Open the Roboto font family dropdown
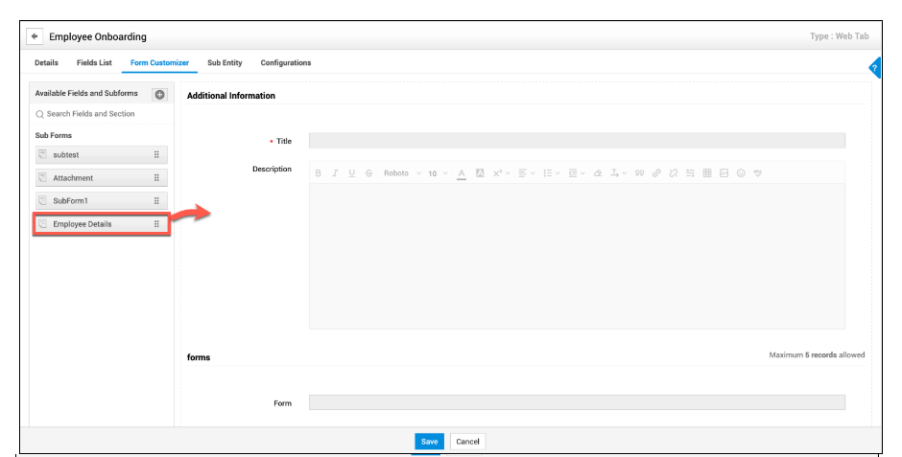The image size is (902, 457). click(x=401, y=173)
